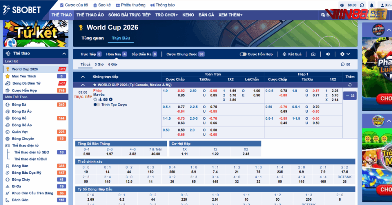This screenshot has width=392, height=205.
Task: Play the Pháp vs Ma-rốc live stream
Action: click(111, 99)
